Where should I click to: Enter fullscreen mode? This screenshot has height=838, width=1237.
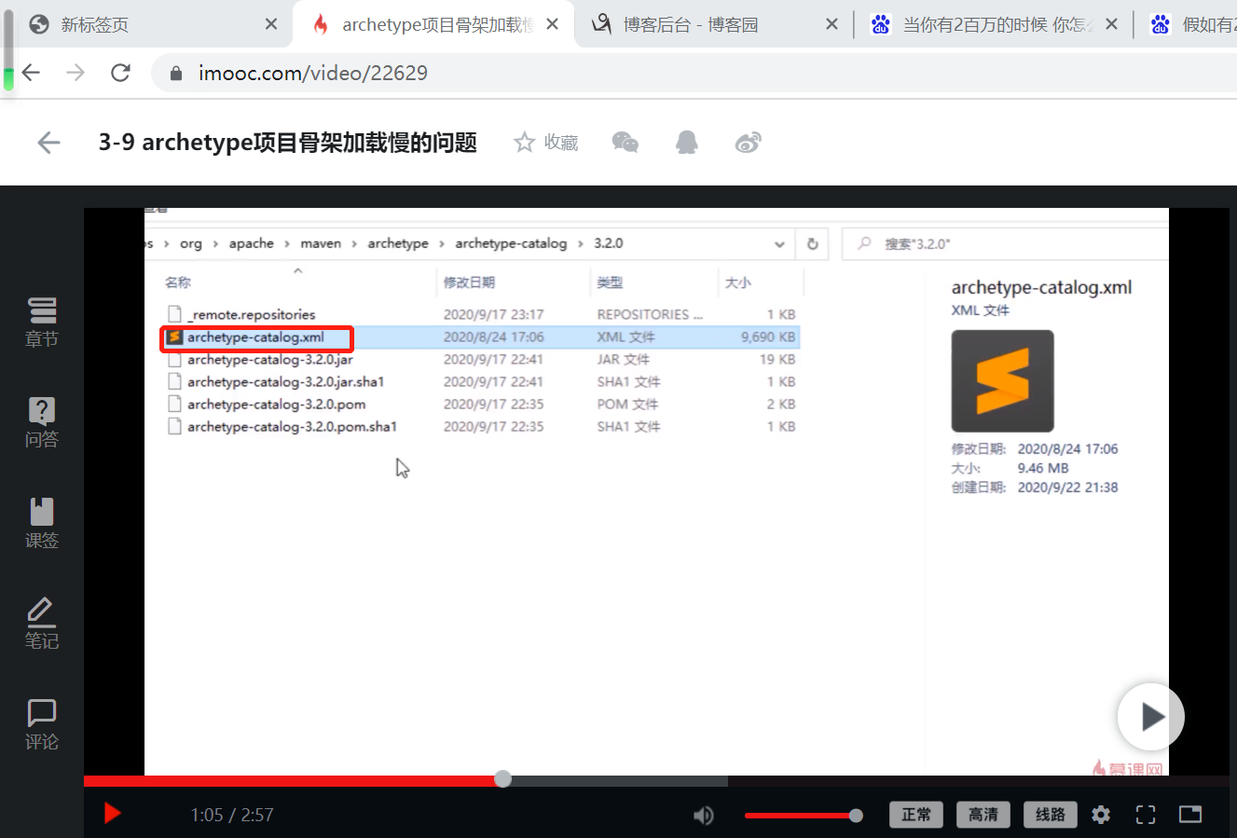point(1146,815)
